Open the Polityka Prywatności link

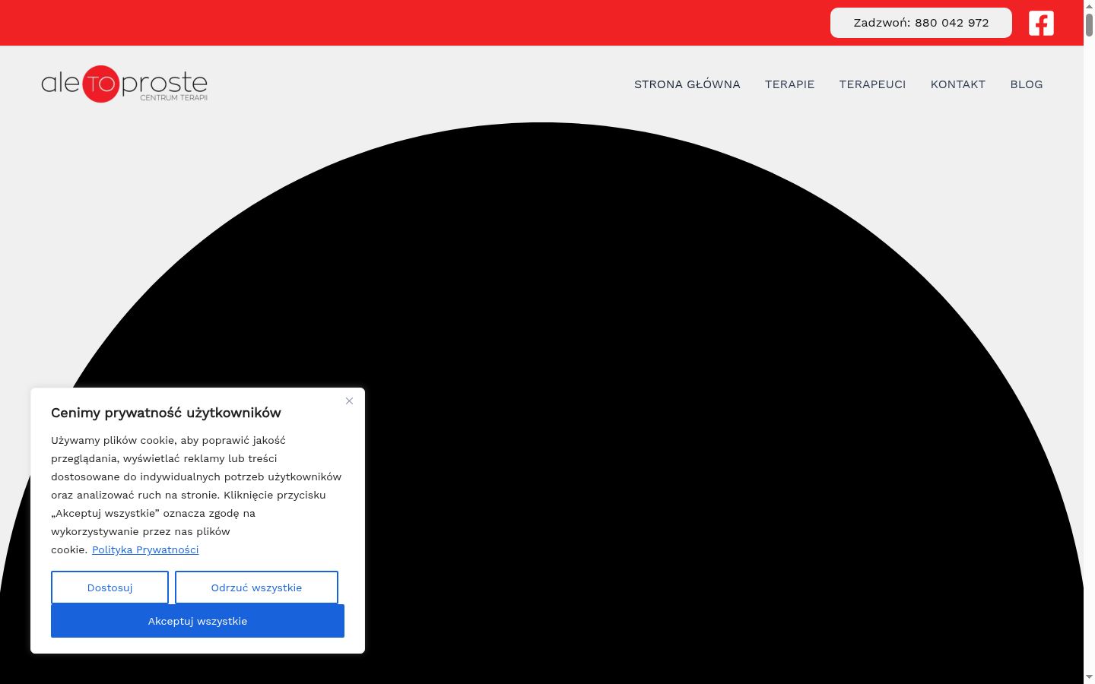[x=145, y=549]
